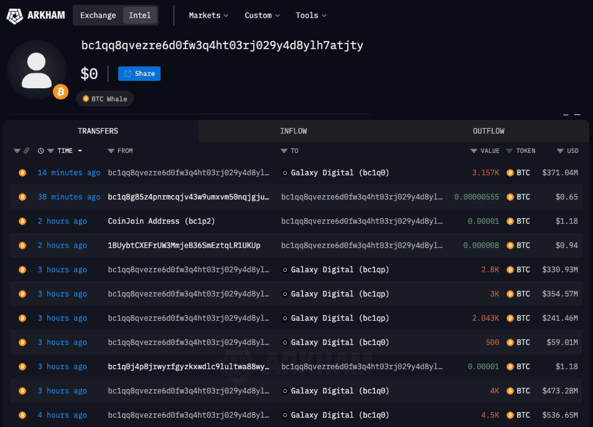The height and width of the screenshot is (427, 593).
Task: Click the value 2.043K
Action: [x=486, y=318]
